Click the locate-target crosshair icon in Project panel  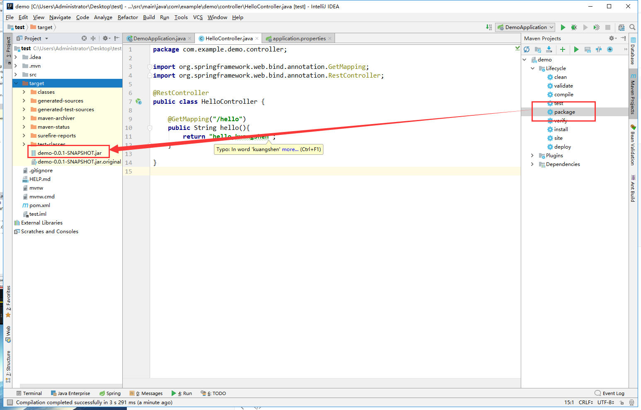click(x=84, y=38)
